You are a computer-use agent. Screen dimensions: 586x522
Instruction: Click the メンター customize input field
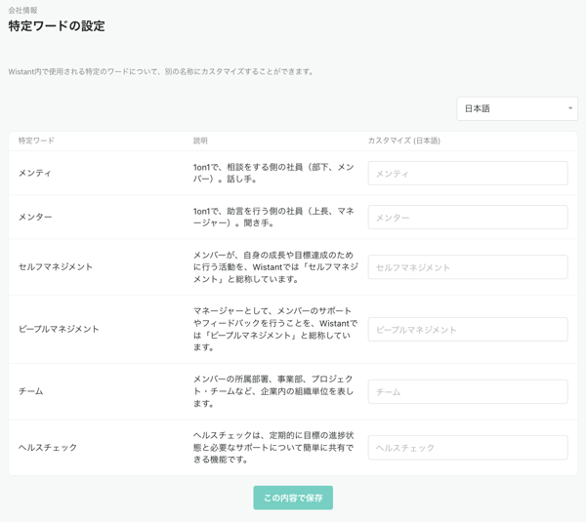pos(467,218)
